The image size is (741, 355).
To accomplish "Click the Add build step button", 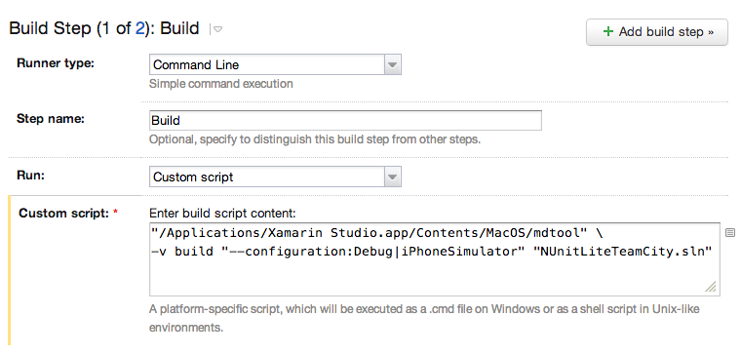I will tap(657, 32).
